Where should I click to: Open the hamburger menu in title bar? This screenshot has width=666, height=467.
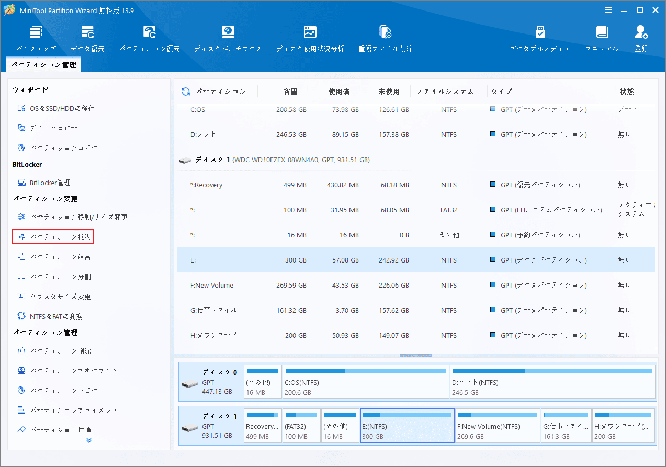coord(608,10)
